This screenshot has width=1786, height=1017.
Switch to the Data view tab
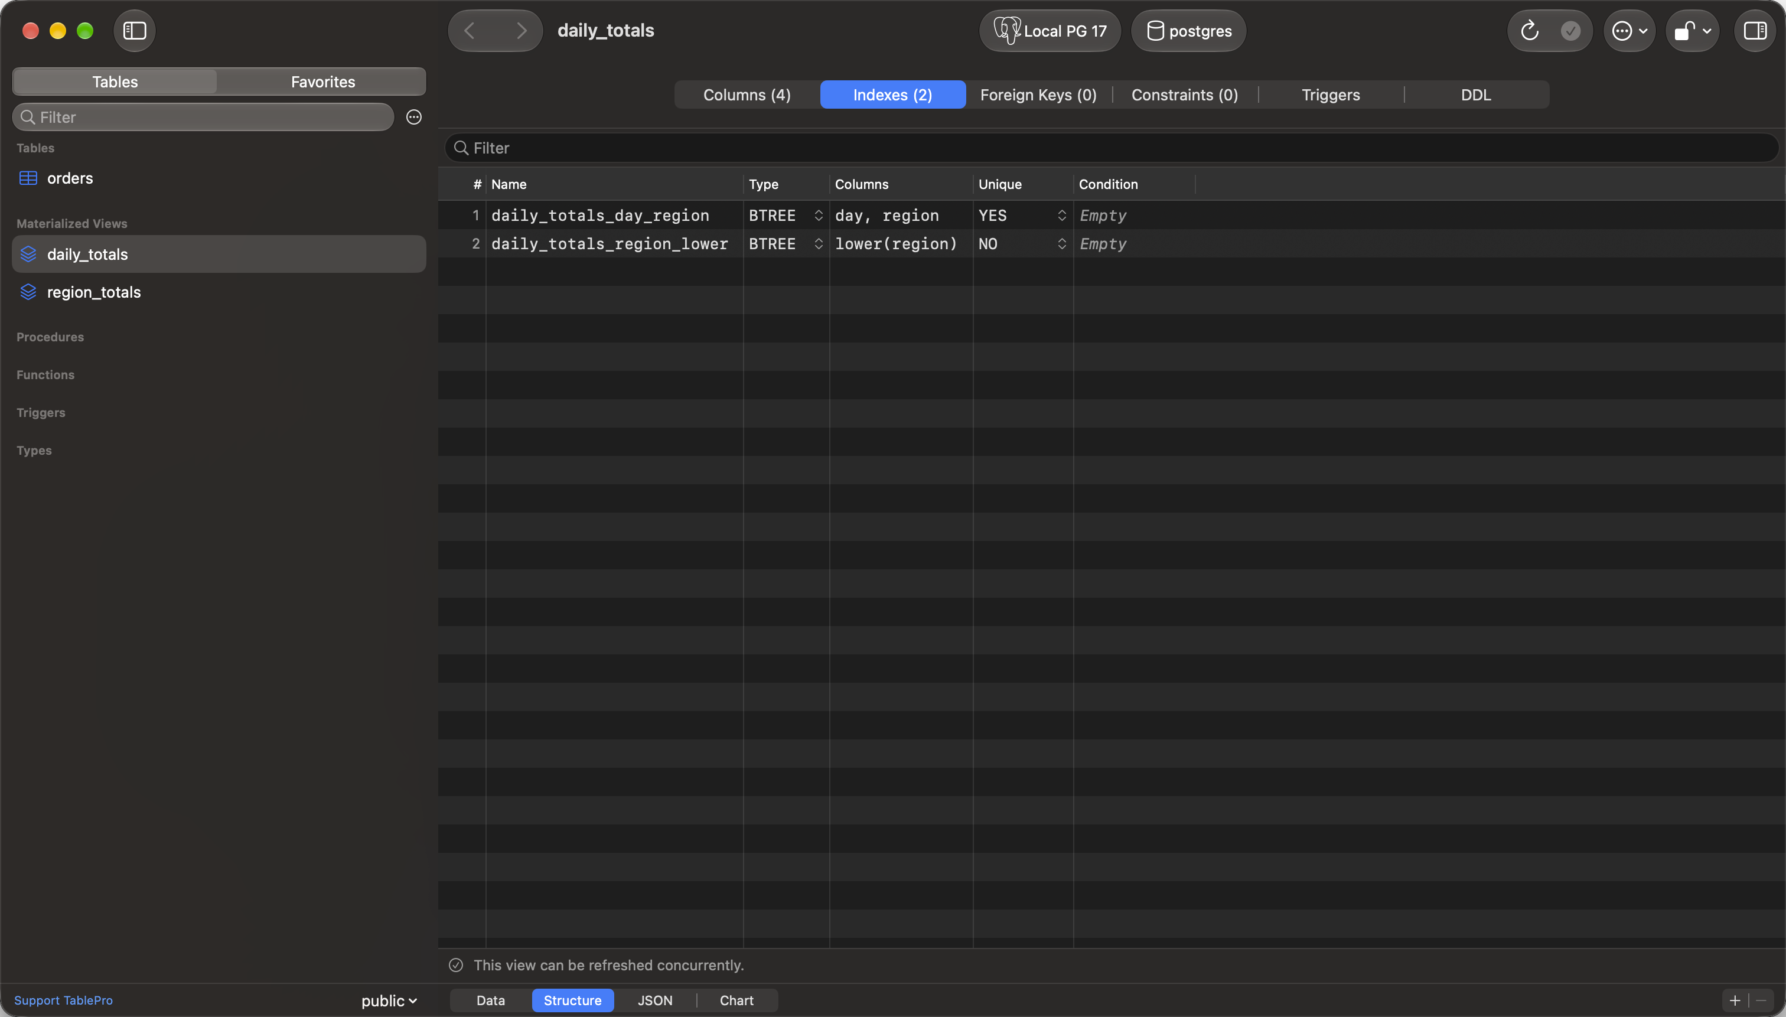coord(490,1000)
